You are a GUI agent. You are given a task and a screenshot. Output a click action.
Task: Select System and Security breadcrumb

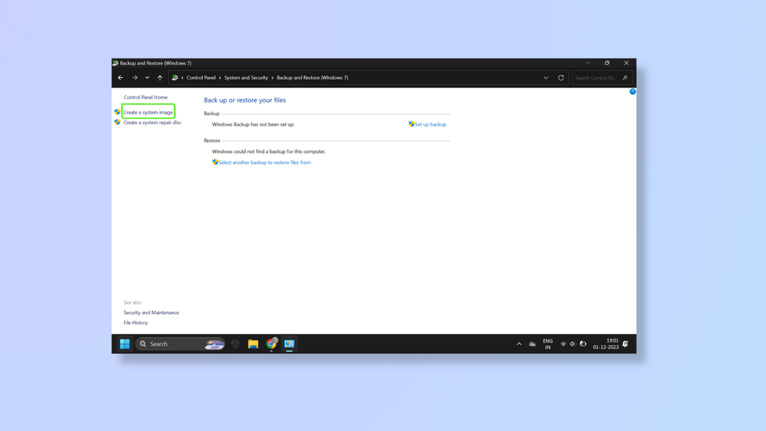[x=246, y=77]
